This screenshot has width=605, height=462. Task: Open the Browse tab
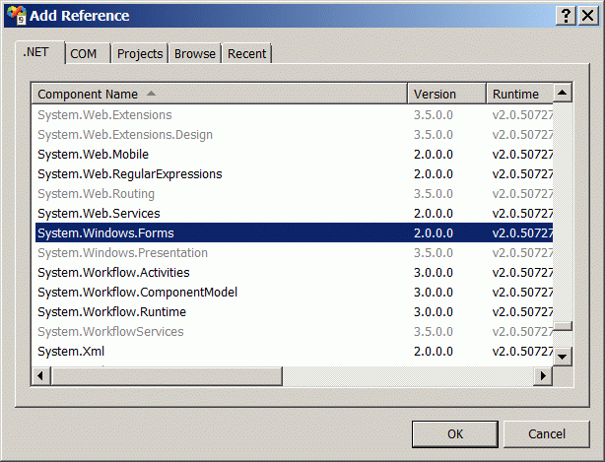(x=195, y=53)
